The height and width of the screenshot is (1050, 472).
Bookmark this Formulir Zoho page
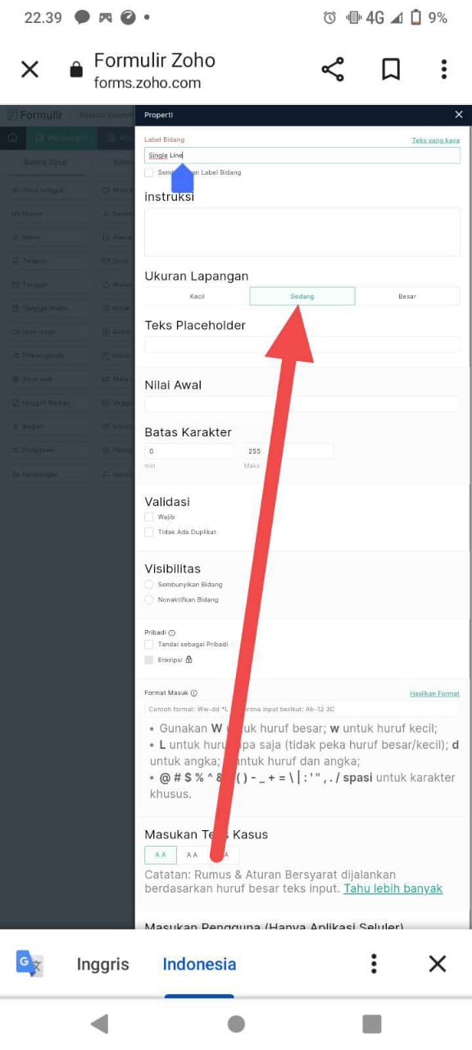391,70
